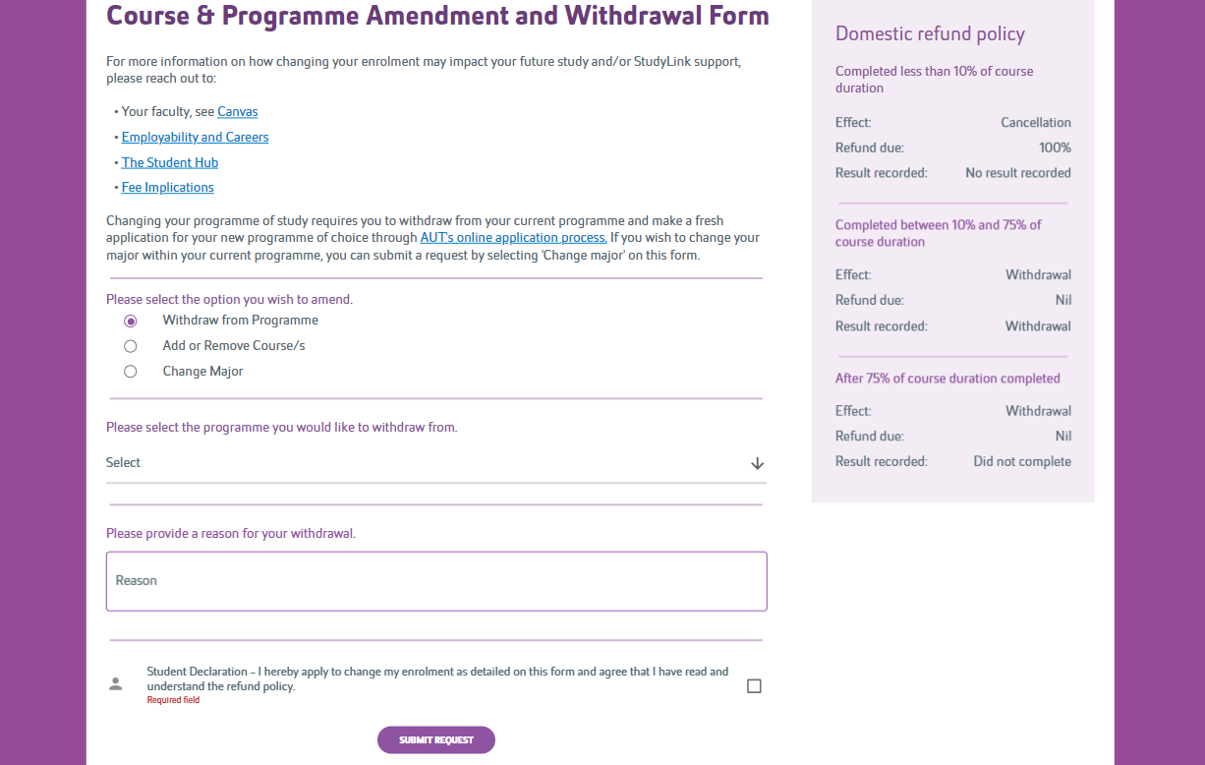
Task: Click the 'Employability and Careers' link
Action: click(195, 137)
